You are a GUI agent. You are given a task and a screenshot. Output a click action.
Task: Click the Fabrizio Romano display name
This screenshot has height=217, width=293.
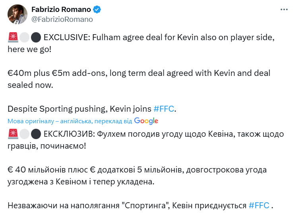click(x=61, y=9)
